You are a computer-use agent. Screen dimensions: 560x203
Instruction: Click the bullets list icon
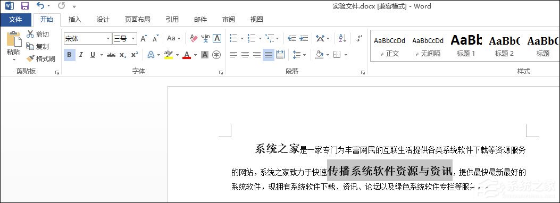pos(233,38)
